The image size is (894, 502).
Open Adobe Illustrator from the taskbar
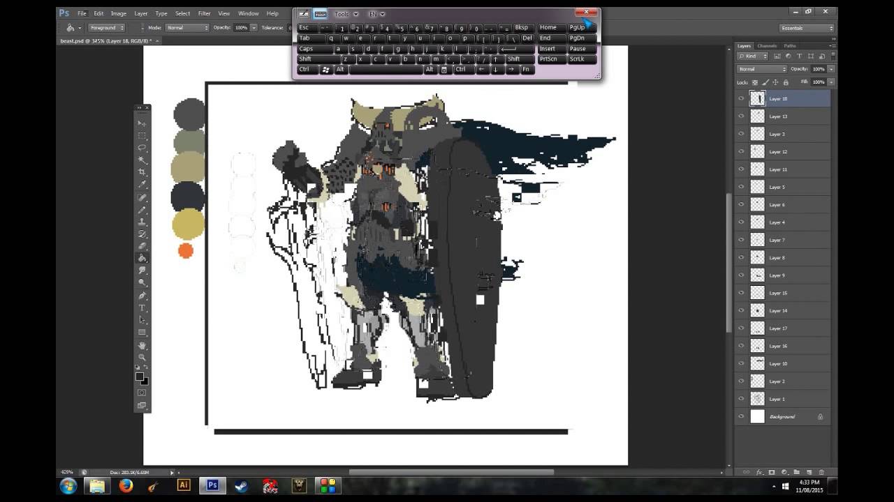pos(184,485)
